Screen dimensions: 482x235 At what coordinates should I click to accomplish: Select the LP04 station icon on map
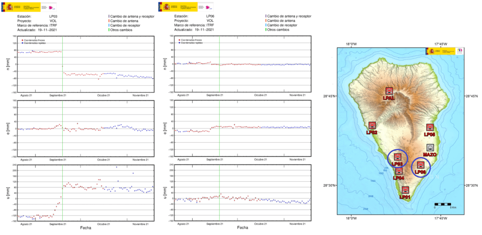[x=399, y=171]
